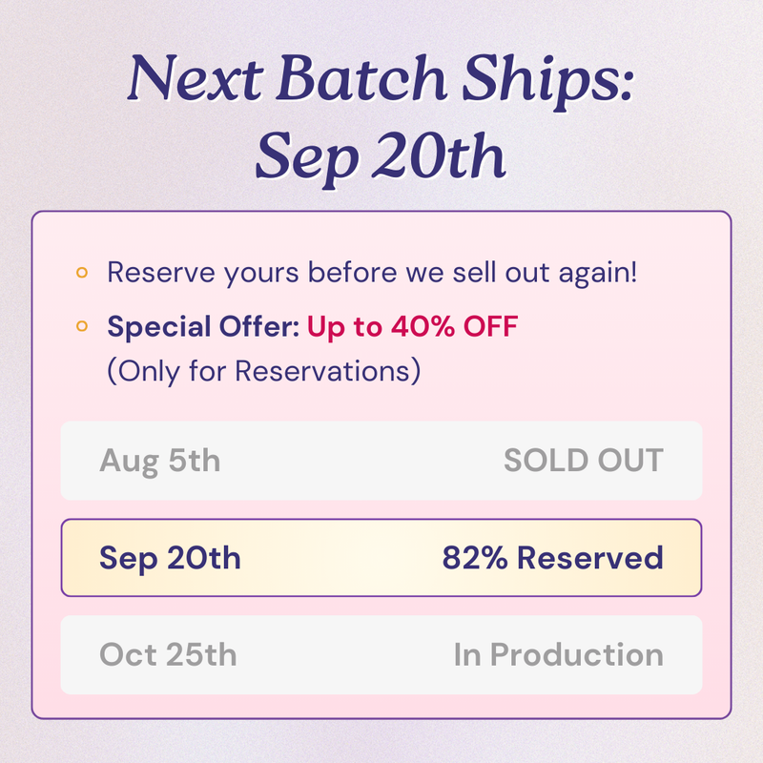Click the 40% figure in red offer text
The height and width of the screenshot is (763, 763).
[423, 326]
